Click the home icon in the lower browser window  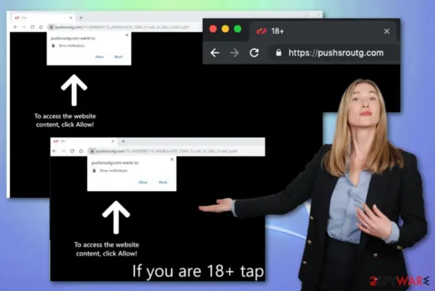(81, 151)
